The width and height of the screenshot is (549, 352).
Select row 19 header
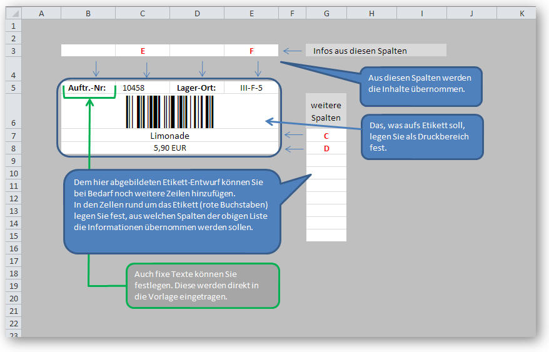(x=14, y=286)
